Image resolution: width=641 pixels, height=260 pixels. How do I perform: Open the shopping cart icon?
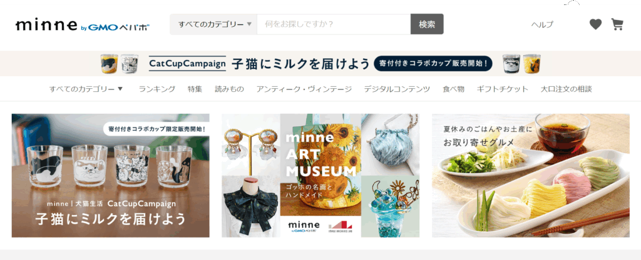pos(617,24)
